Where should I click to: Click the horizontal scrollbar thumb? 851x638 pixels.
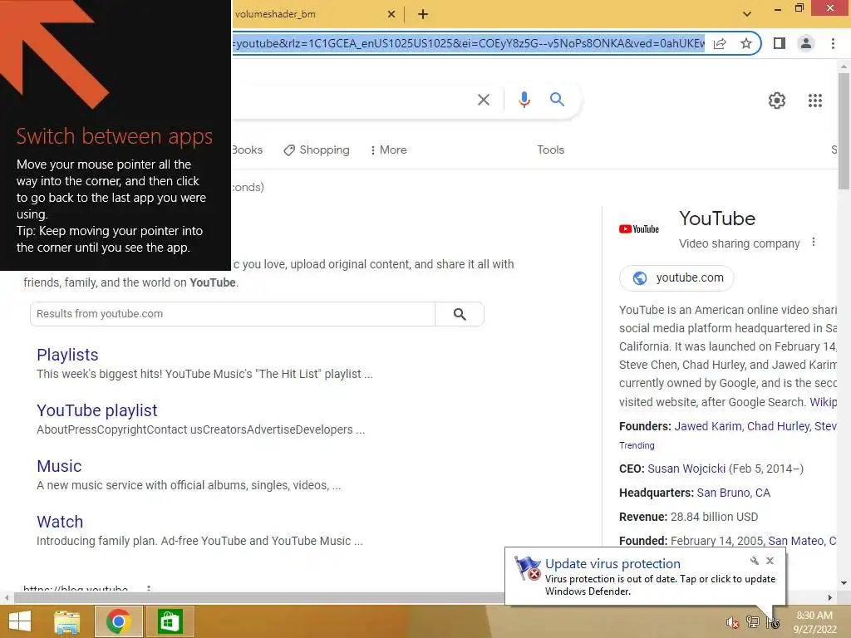click(259, 597)
